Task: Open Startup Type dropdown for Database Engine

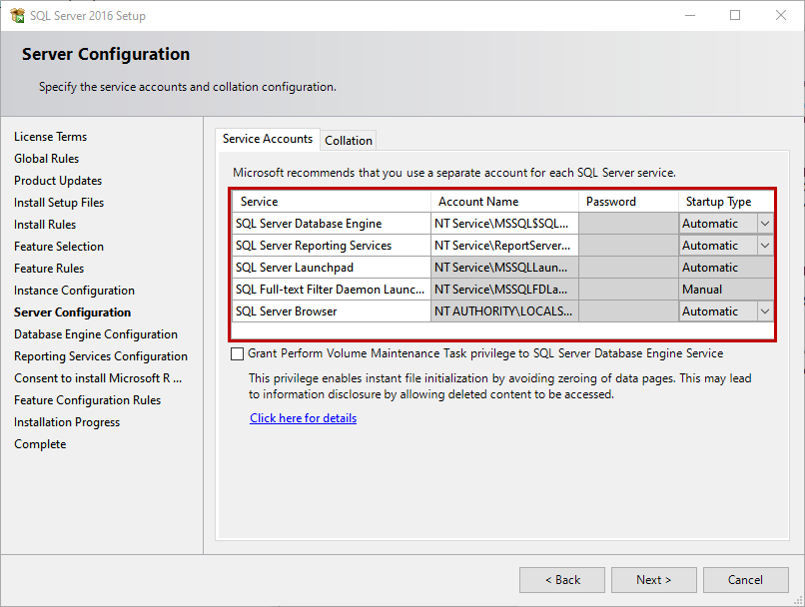Action: point(765,224)
